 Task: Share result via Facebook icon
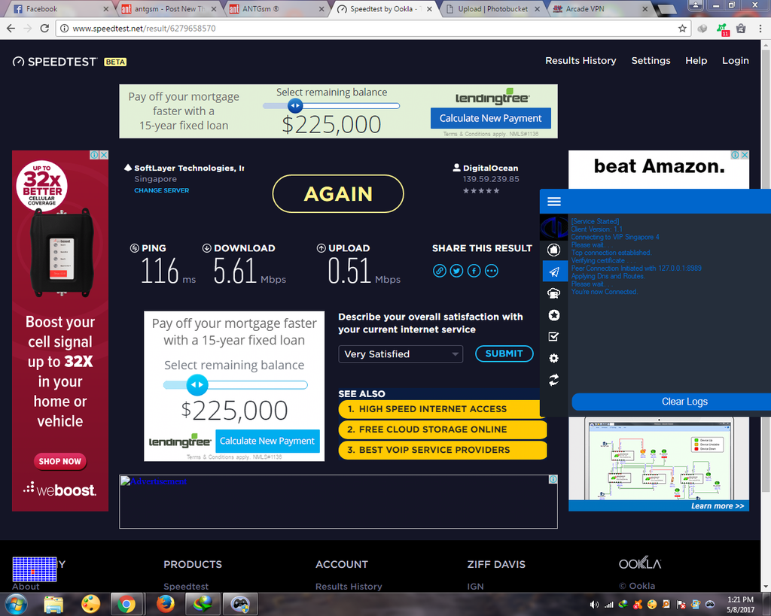(474, 271)
